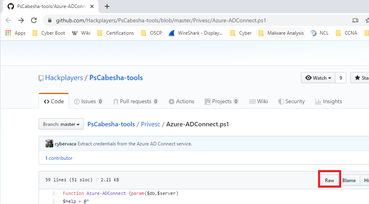Screen dimensions: 369x204
Task: Click the address bar URL field
Action: click(161, 20)
